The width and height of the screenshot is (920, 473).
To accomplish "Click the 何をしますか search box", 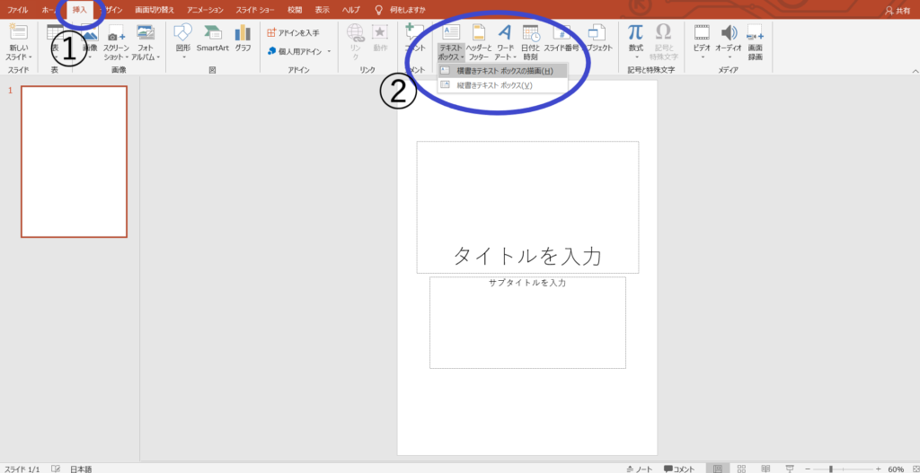I will coord(401,10).
